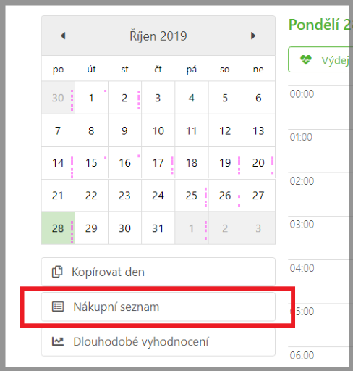Open the Nákupní seznam shopping list
The width and height of the screenshot is (353, 371).
[x=158, y=307]
